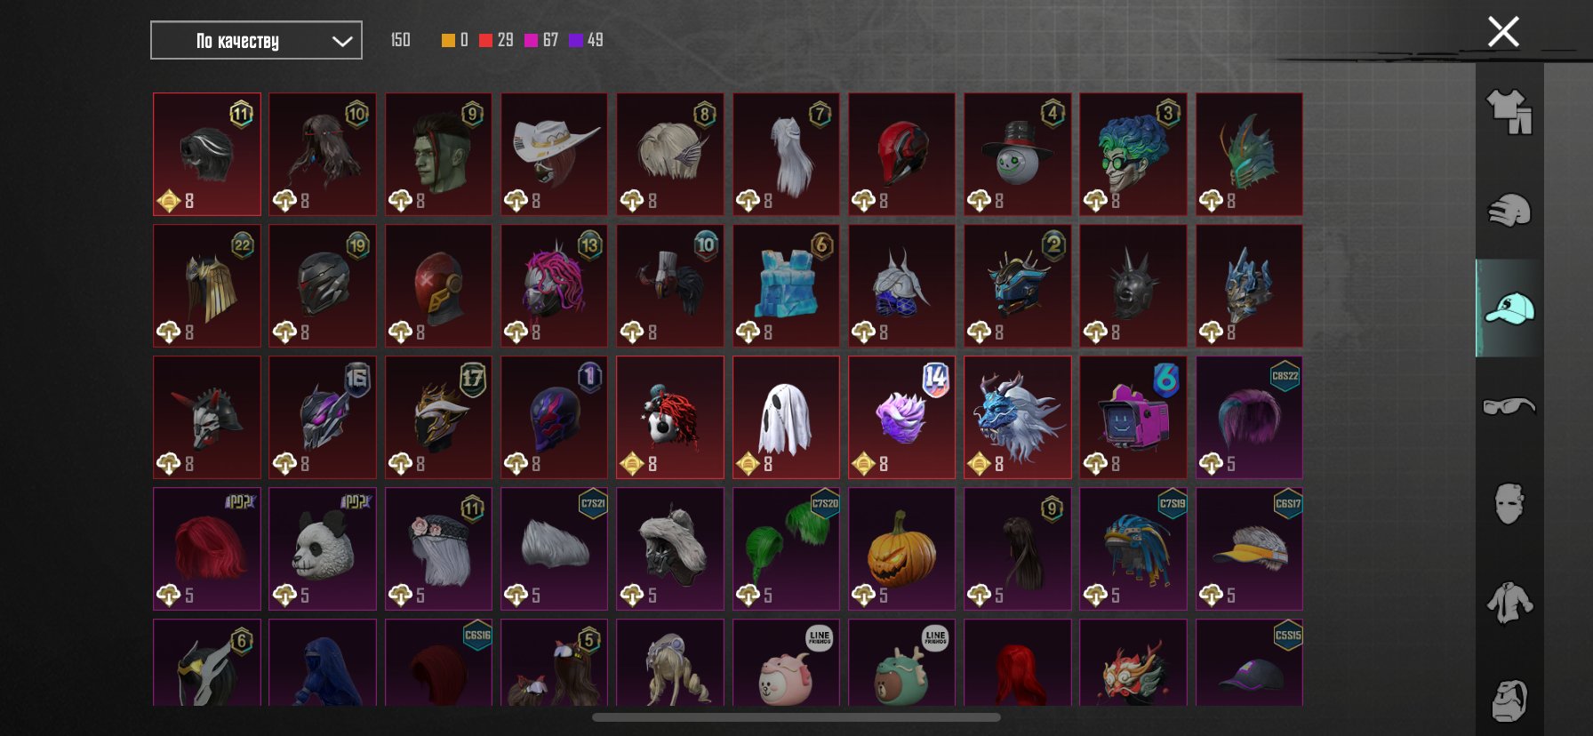Open the glasses category icon
1593x736 pixels.
(x=1509, y=406)
